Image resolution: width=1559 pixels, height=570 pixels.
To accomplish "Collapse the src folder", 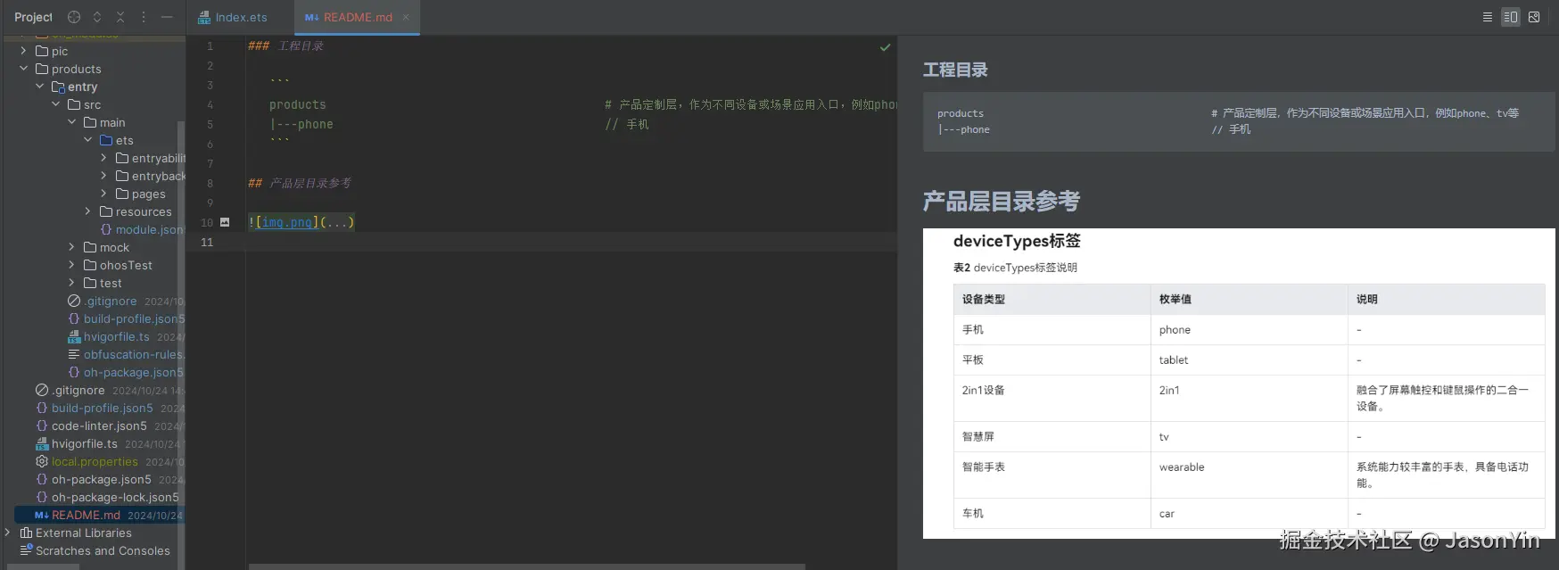I will click(x=55, y=104).
